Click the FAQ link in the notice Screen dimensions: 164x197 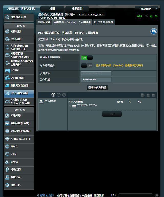pyautogui.click(x=128, y=46)
